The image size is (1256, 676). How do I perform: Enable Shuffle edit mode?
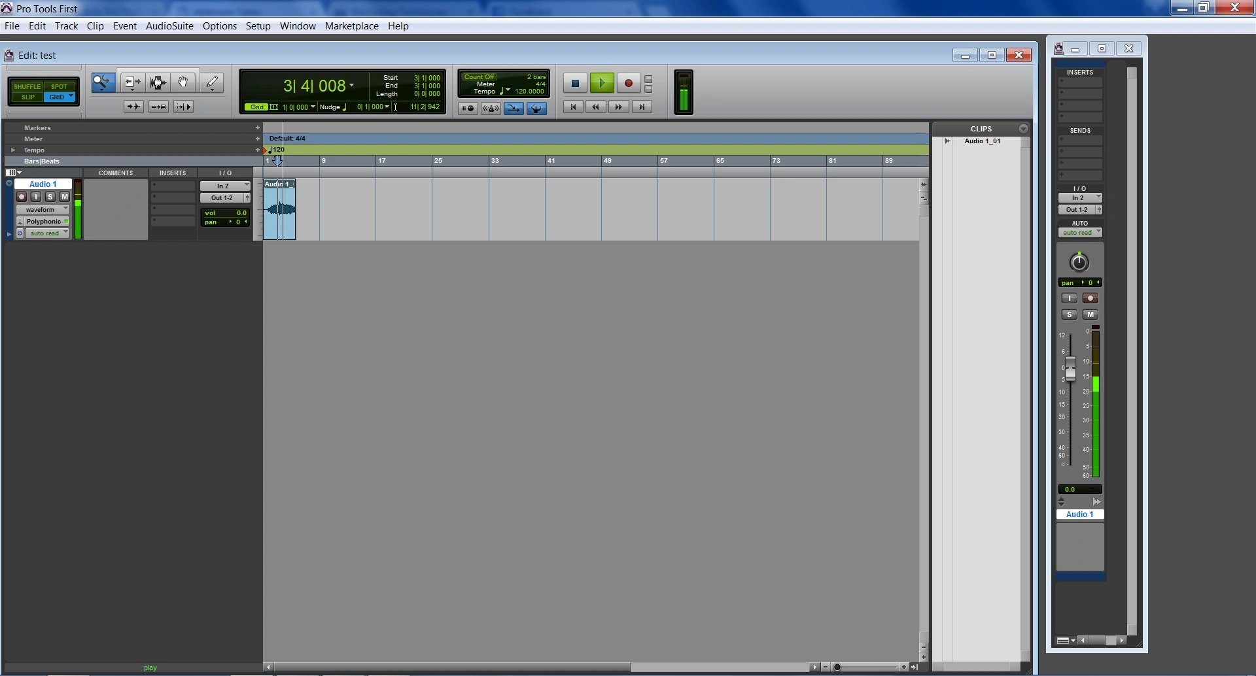click(27, 86)
